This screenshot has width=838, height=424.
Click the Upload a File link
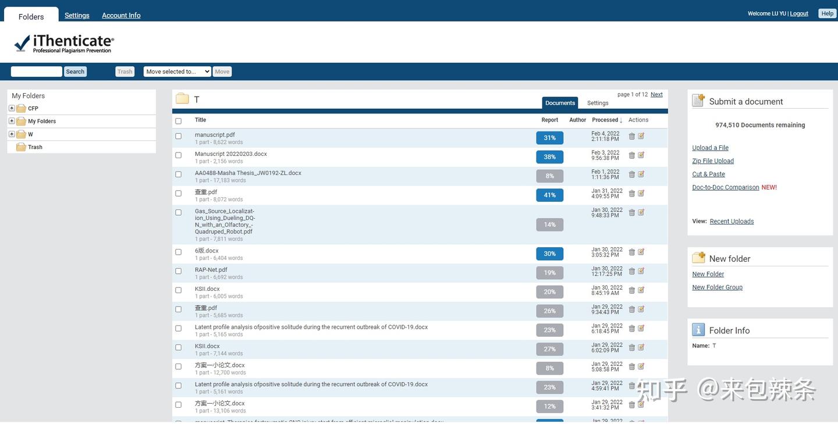tap(710, 148)
